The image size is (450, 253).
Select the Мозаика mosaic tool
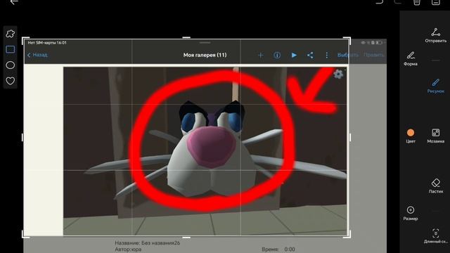click(x=436, y=136)
